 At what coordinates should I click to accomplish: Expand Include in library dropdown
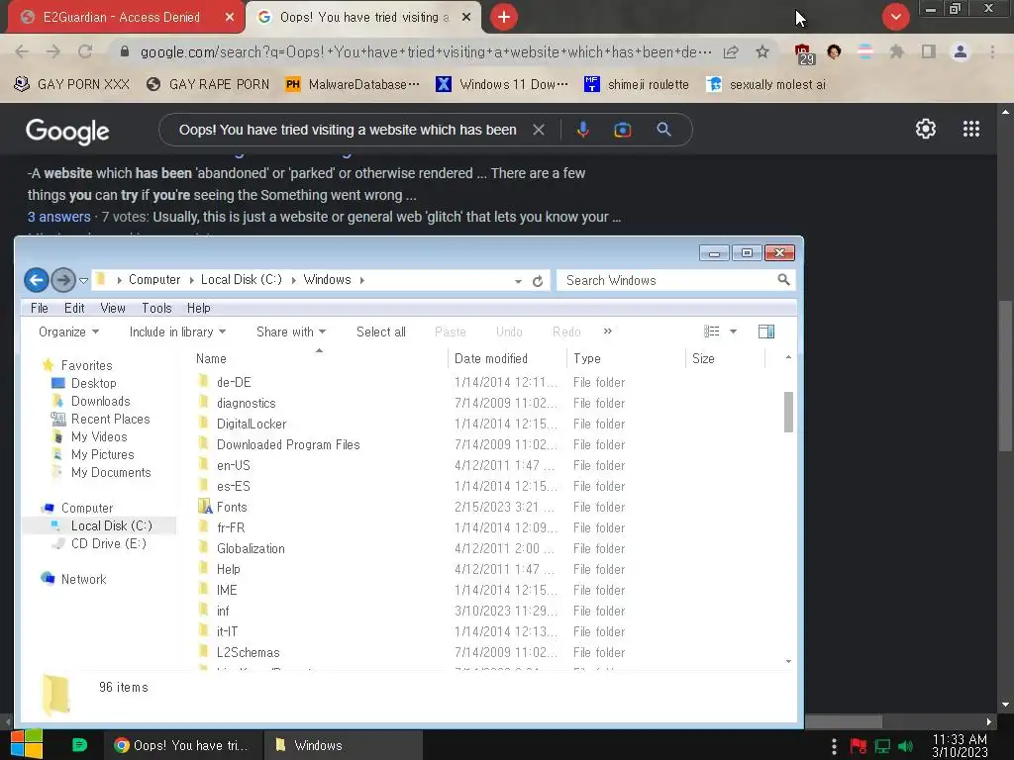(x=177, y=332)
